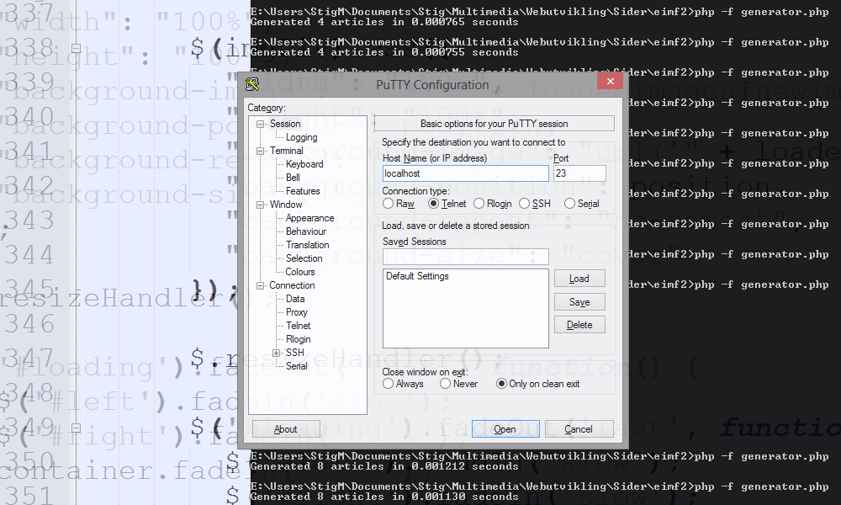Open the Features settings category
Viewport: 841px width, 505px height.
303,191
